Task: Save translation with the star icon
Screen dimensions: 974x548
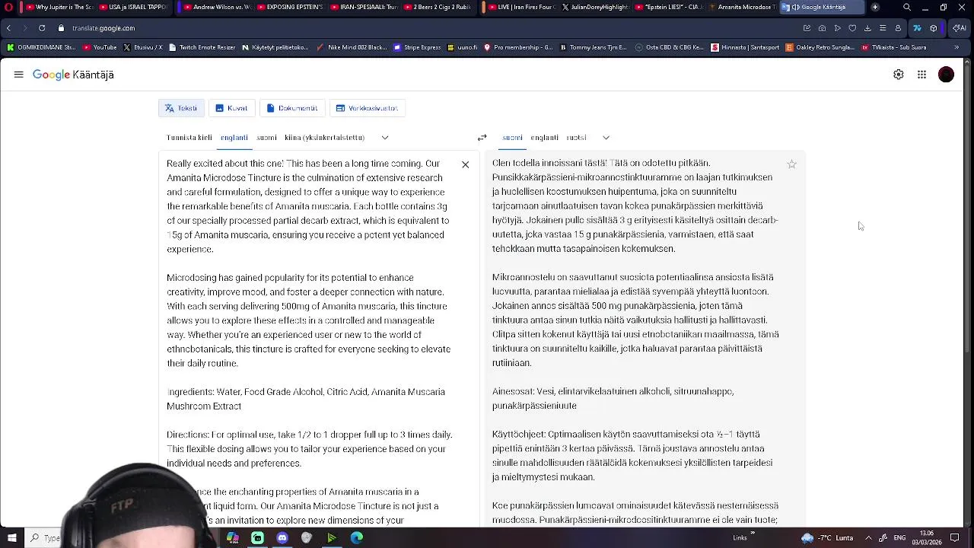Action: 791,164
